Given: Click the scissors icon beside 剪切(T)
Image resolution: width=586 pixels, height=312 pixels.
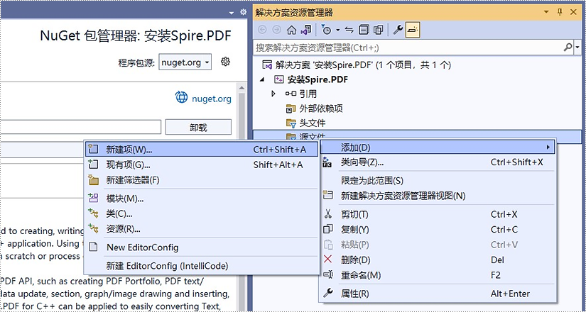Looking at the screenshot, I should (x=327, y=214).
